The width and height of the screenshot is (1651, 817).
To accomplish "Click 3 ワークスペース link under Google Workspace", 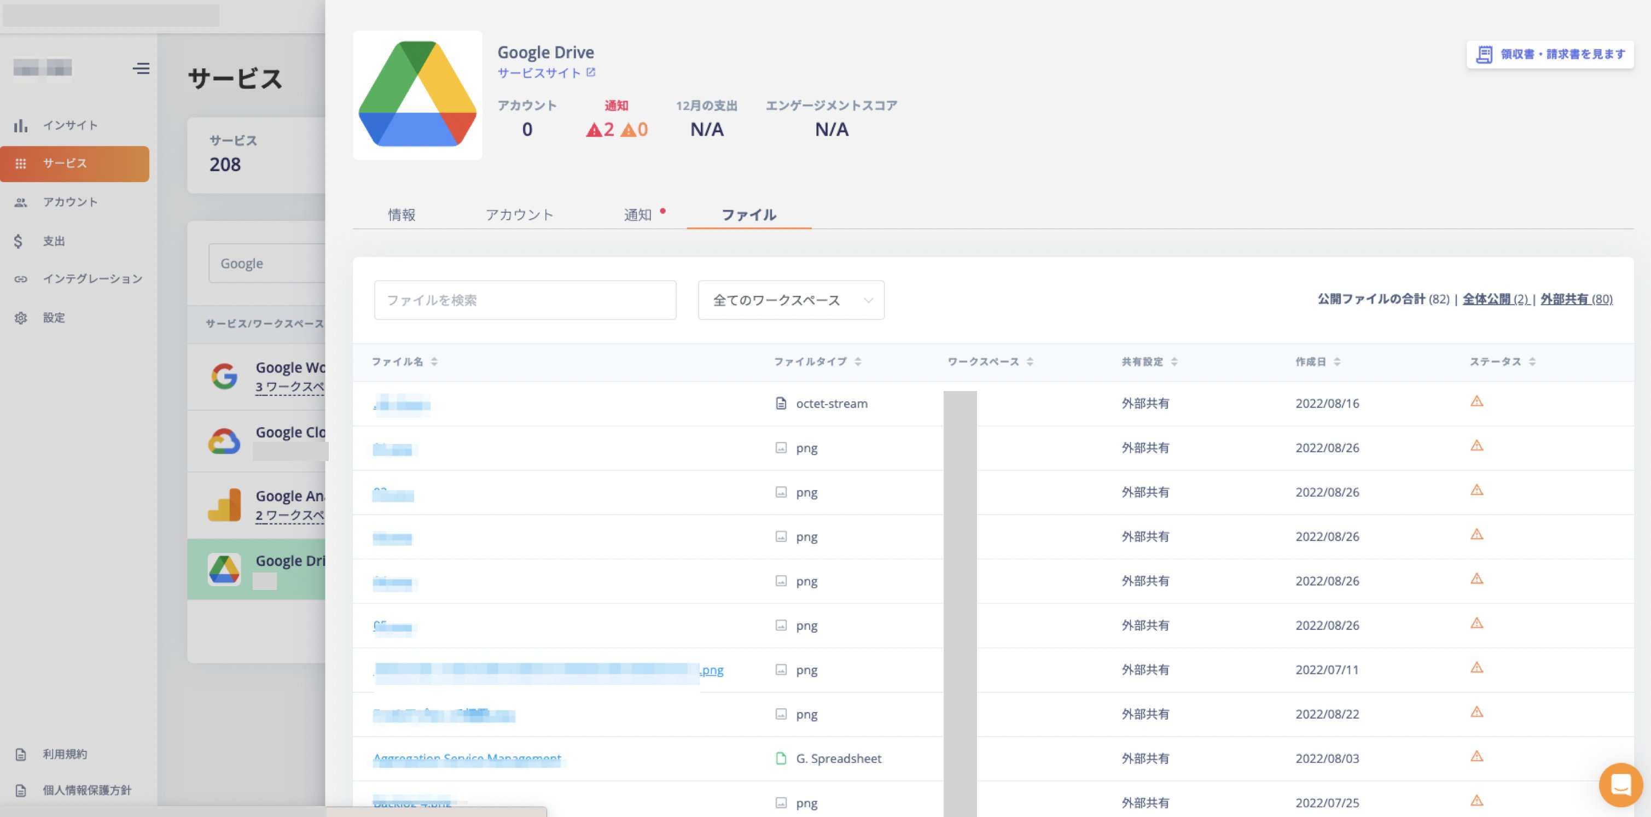I will (x=290, y=387).
